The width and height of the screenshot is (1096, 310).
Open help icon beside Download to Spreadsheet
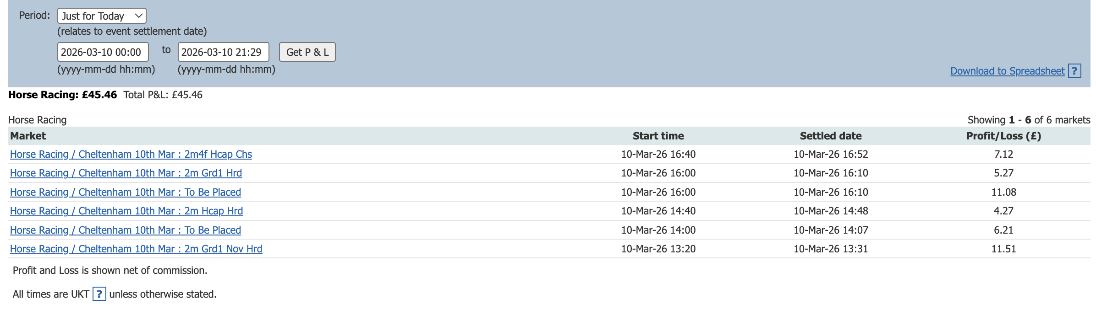pos(1074,71)
